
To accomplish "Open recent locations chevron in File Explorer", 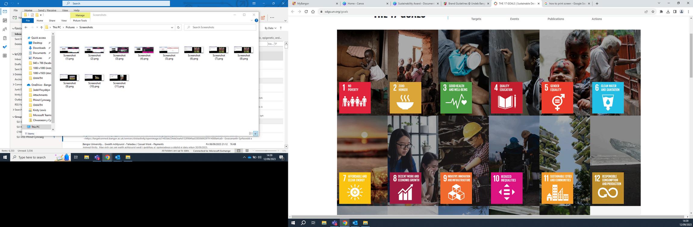I will click(x=37, y=27).
